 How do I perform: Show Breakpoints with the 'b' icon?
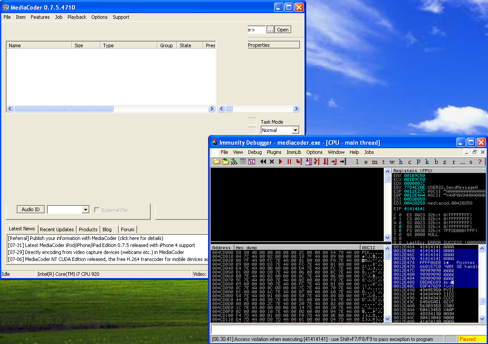436,162
